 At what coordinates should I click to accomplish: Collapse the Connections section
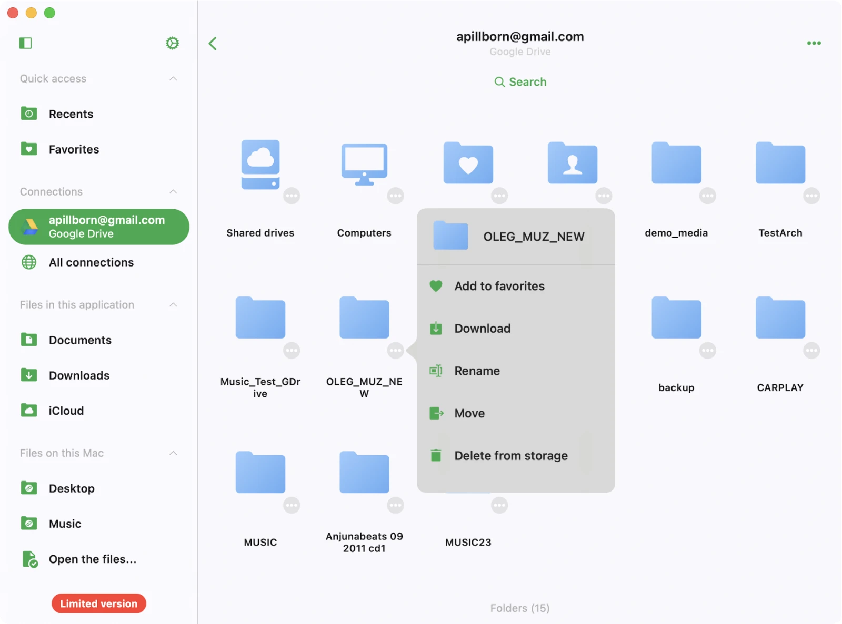[173, 192]
